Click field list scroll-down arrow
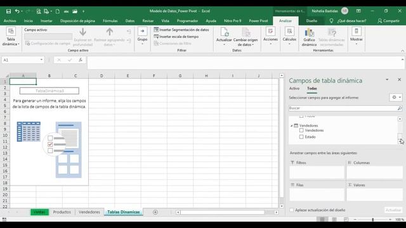The image size is (406, 228). point(400,141)
